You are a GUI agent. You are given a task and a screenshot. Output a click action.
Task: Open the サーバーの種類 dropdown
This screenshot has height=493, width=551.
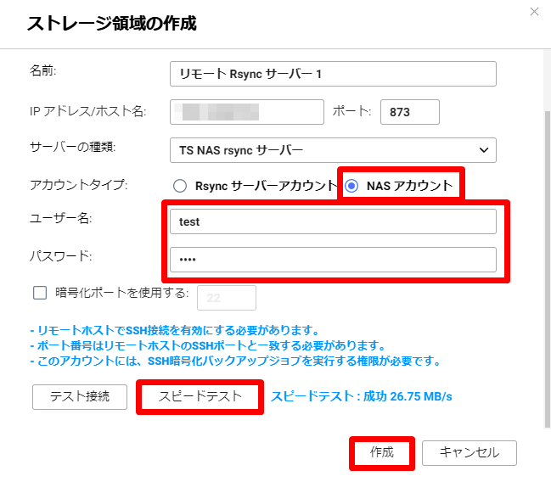pos(333,150)
